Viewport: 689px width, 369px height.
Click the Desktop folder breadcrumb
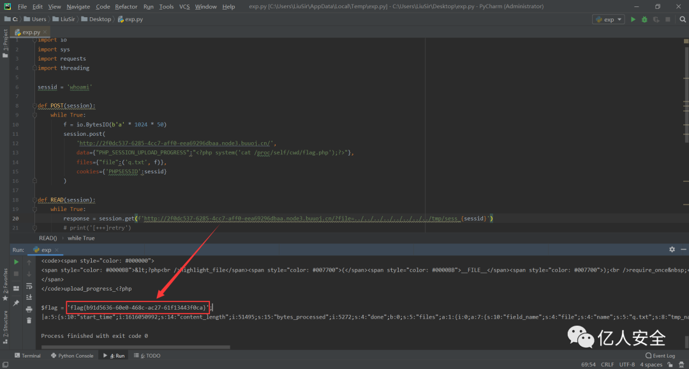click(x=96, y=19)
